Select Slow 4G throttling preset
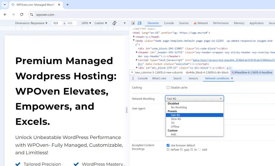Viewport: 275px width, 166px height. [176, 119]
